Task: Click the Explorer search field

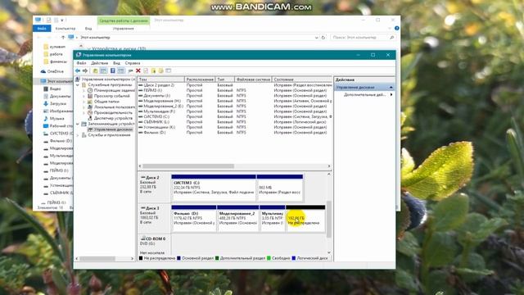Action: [363, 38]
